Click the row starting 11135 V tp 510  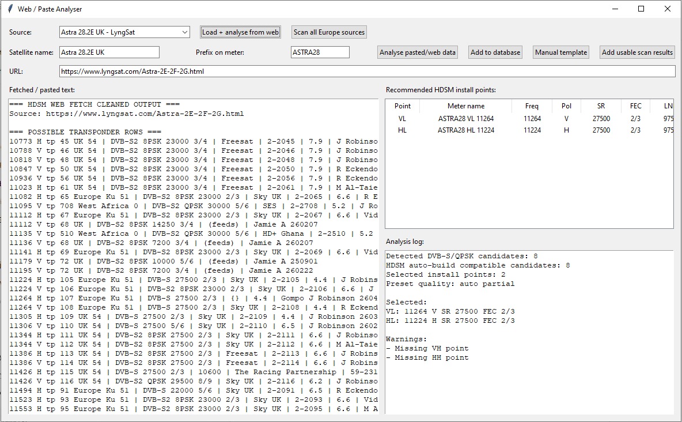click(191, 234)
